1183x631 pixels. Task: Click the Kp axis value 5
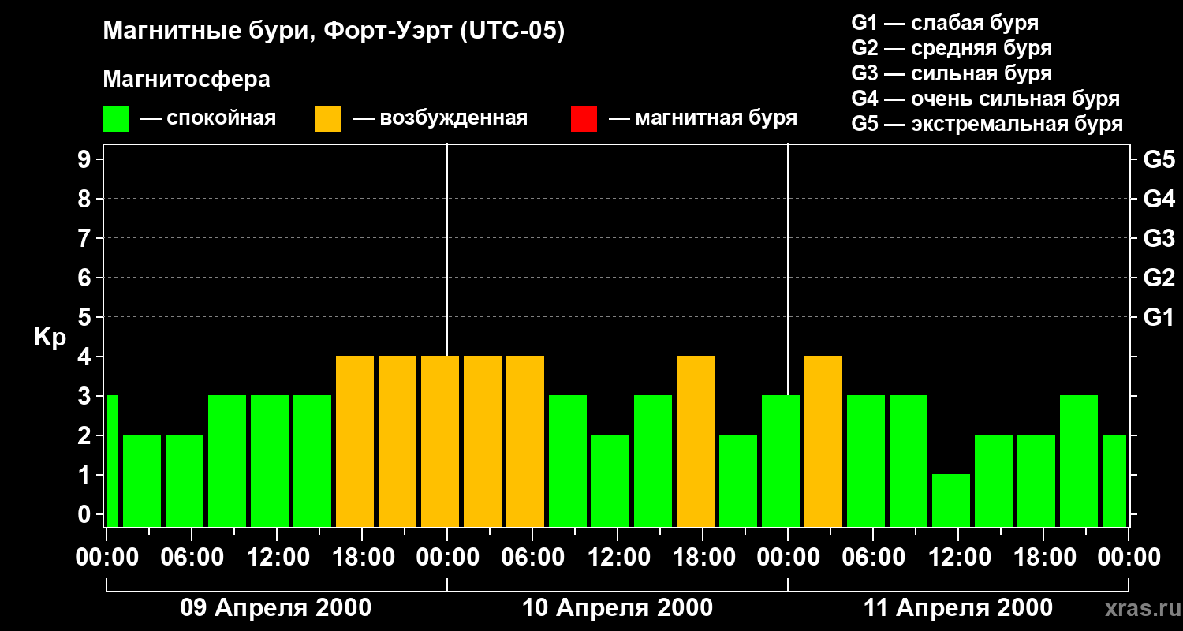pos(86,317)
